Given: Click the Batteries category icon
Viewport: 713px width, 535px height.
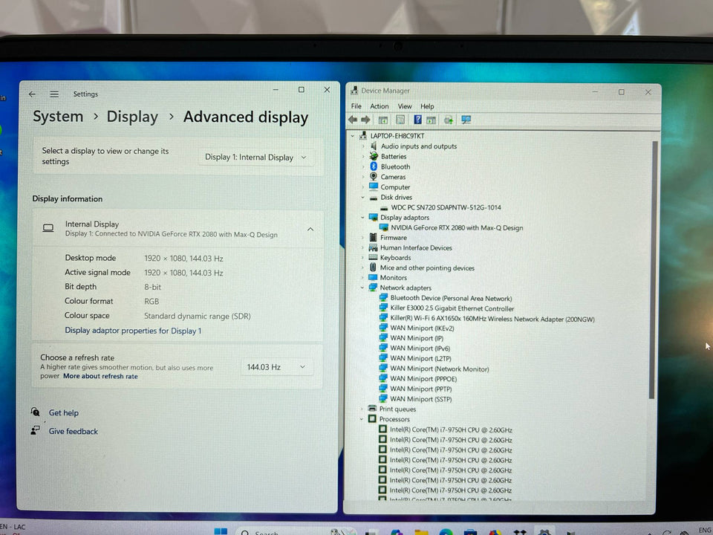Looking at the screenshot, I should pos(374,156).
